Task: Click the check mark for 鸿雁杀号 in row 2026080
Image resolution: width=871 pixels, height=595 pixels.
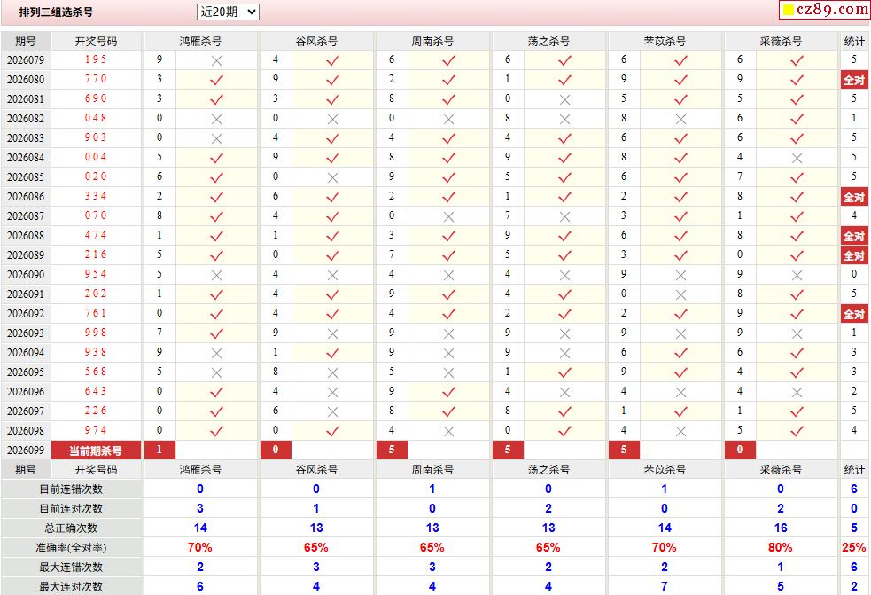Action: pos(216,80)
